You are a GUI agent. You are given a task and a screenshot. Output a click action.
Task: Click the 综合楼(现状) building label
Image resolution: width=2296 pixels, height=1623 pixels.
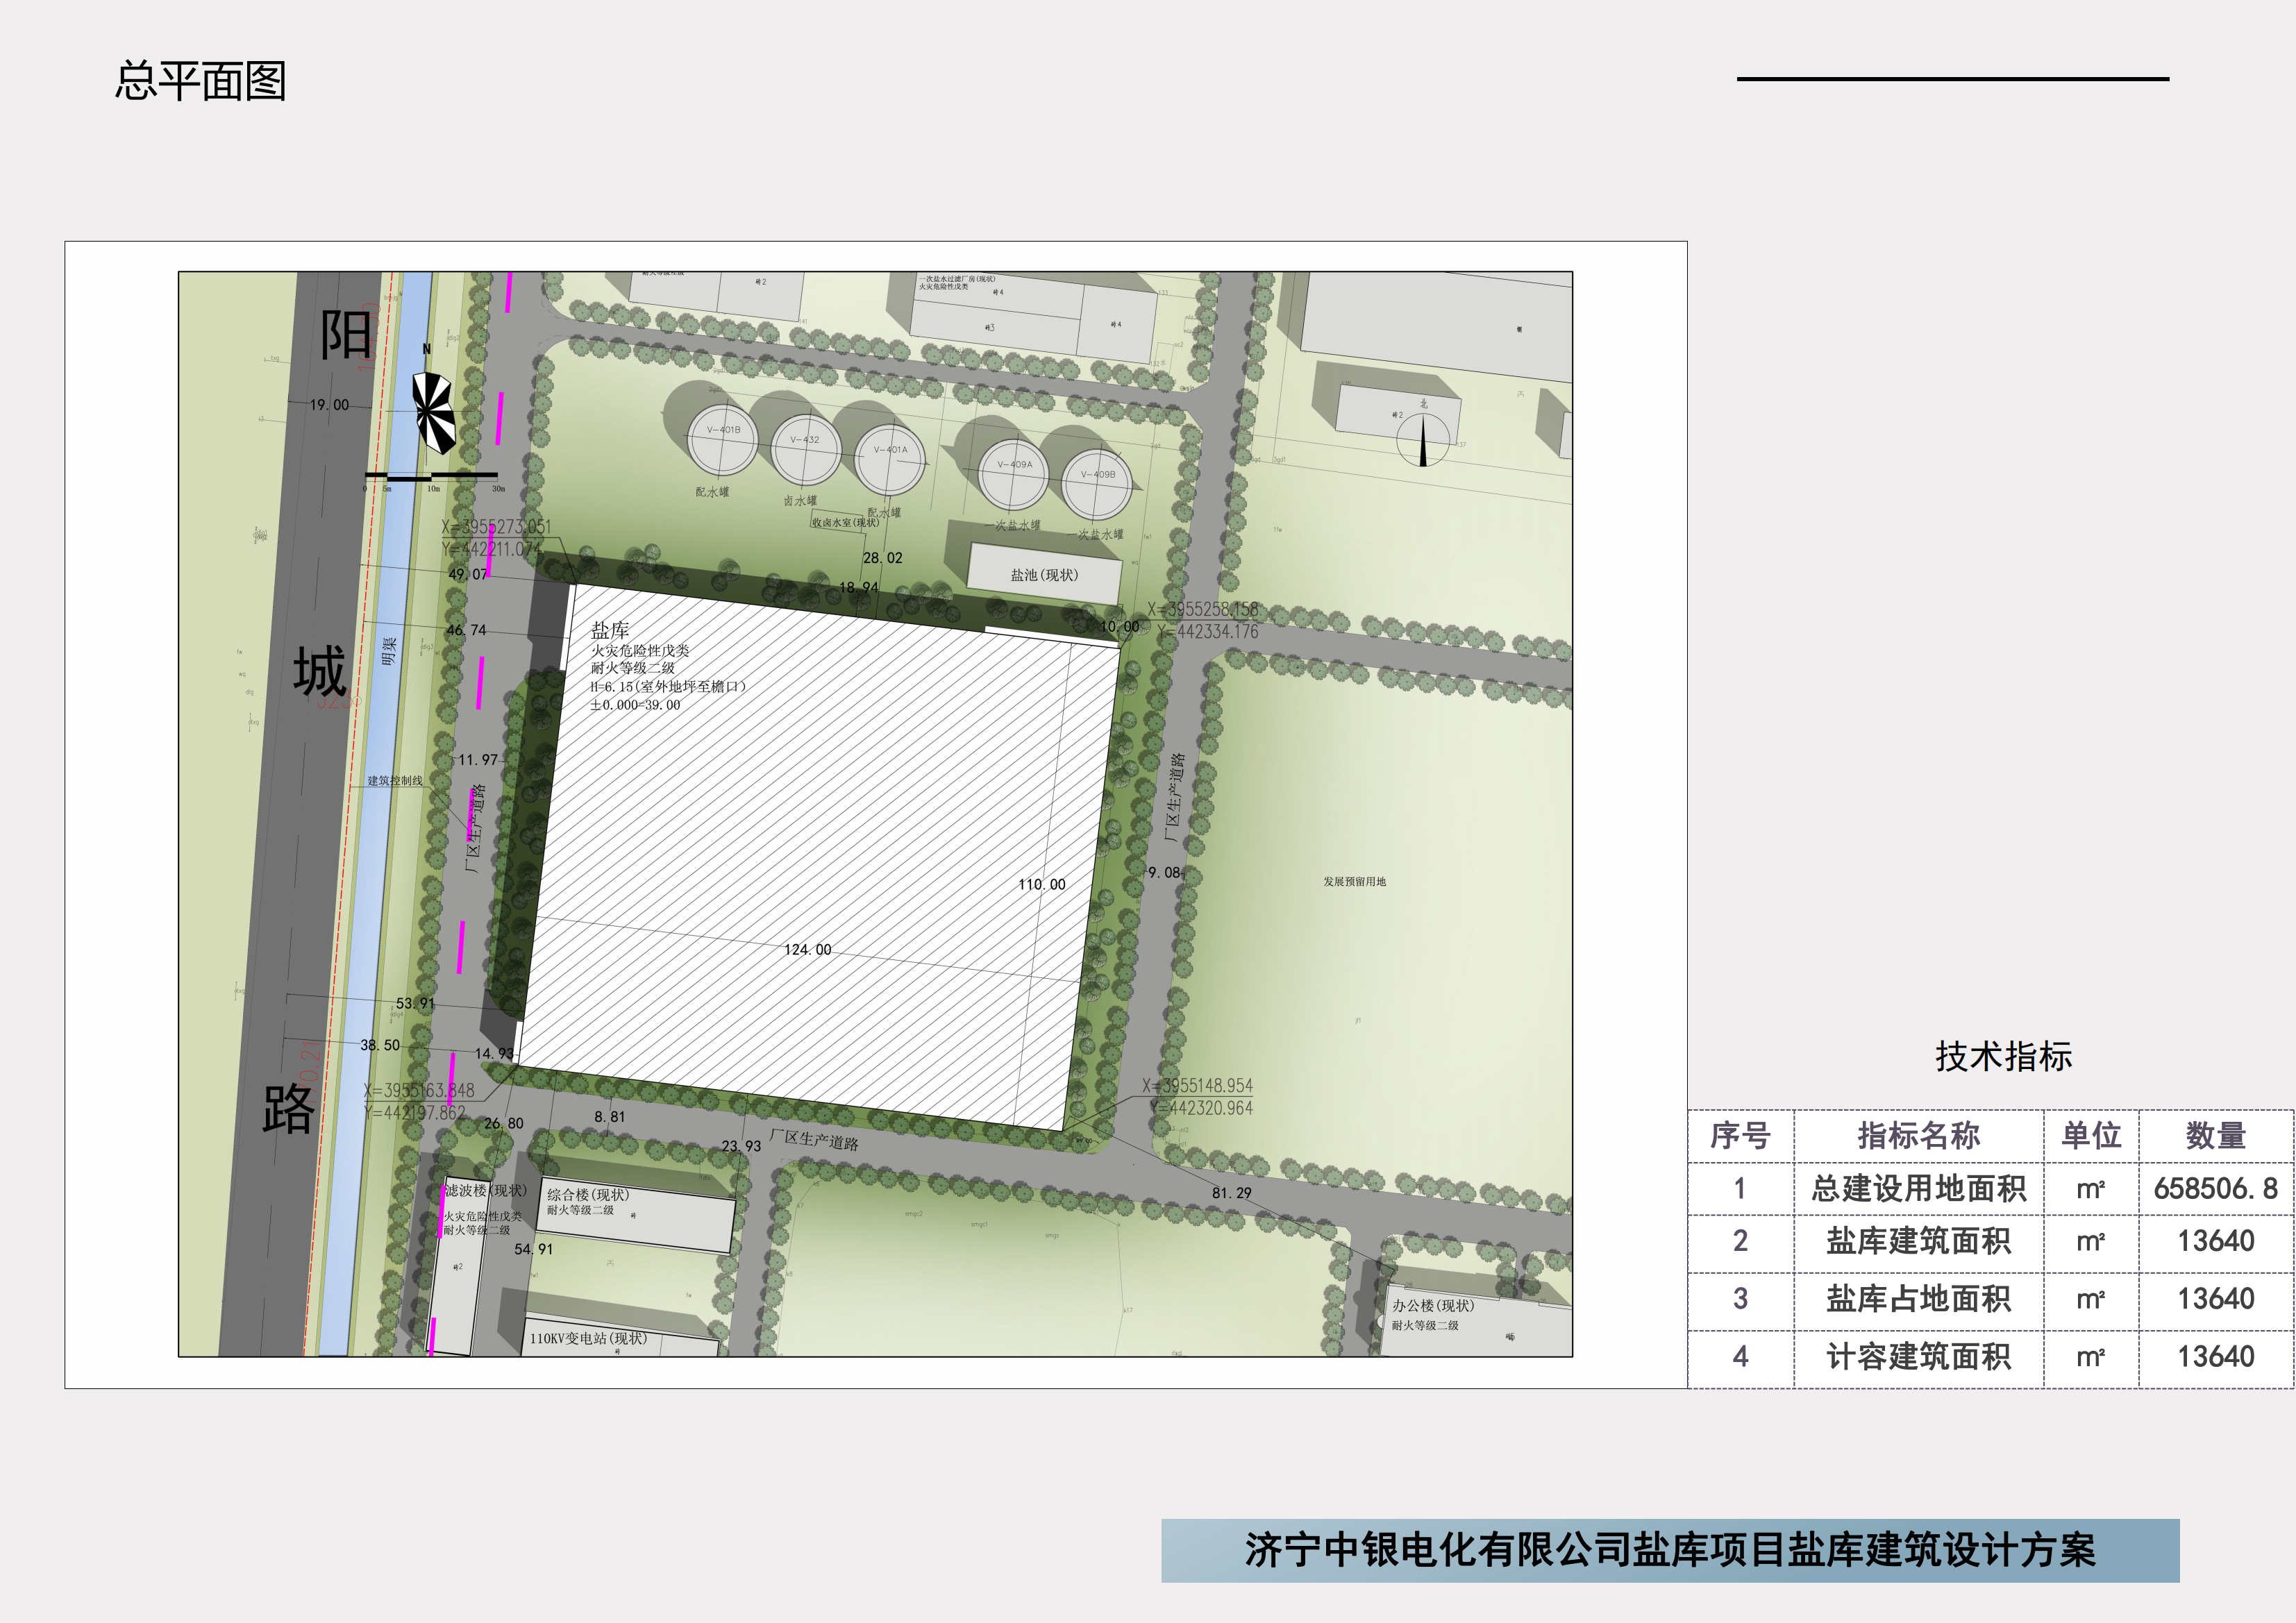(588, 1195)
